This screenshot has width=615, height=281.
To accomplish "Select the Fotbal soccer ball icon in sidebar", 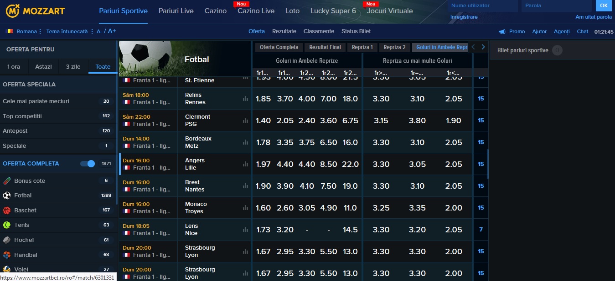I will [7, 195].
